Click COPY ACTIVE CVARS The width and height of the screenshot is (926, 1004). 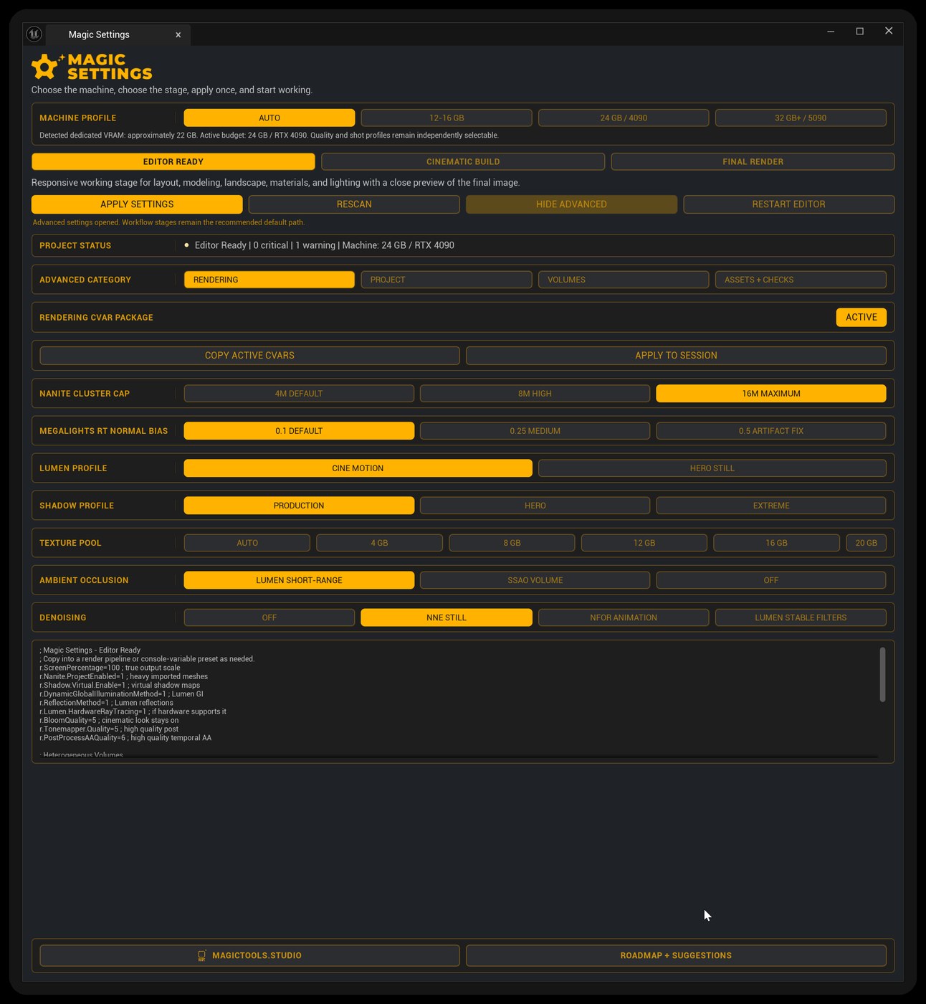(249, 355)
